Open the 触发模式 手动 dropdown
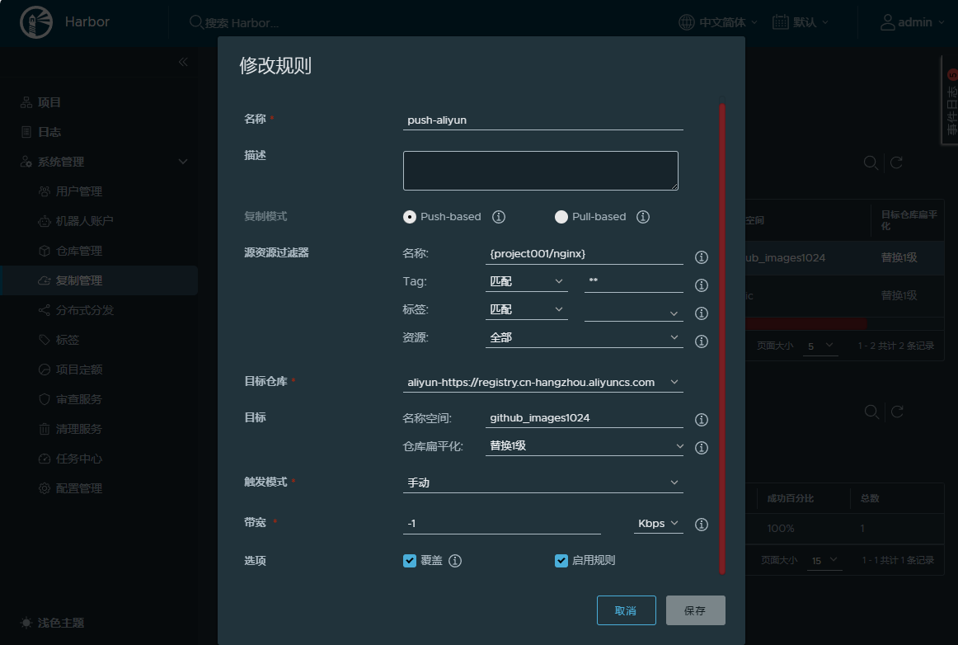Viewport: 958px width, 645px height. 543,483
